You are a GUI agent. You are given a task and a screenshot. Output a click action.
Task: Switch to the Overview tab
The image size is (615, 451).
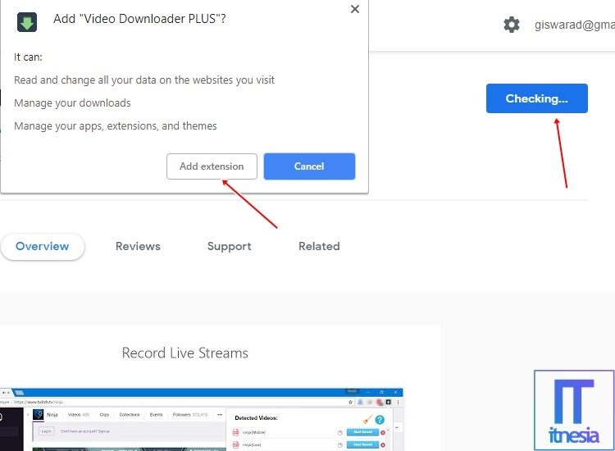pos(43,246)
